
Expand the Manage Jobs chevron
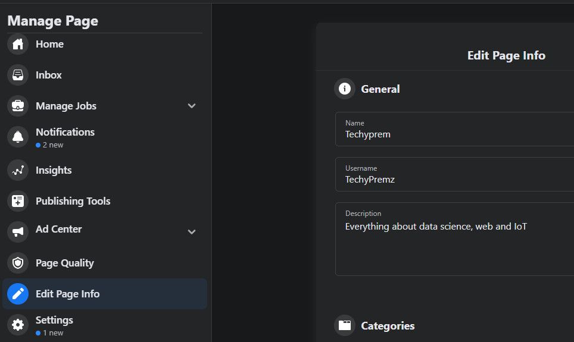192,106
